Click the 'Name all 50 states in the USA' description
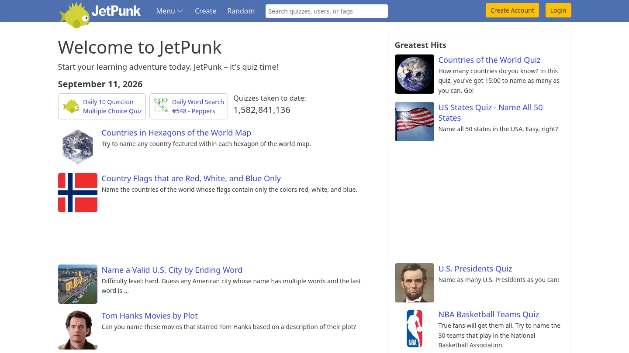Image resolution: width=629 pixels, height=353 pixels. click(x=498, y=129)
